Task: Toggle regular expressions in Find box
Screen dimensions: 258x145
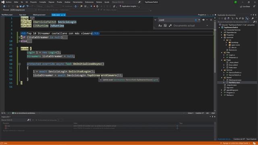Action: point(170,26)
